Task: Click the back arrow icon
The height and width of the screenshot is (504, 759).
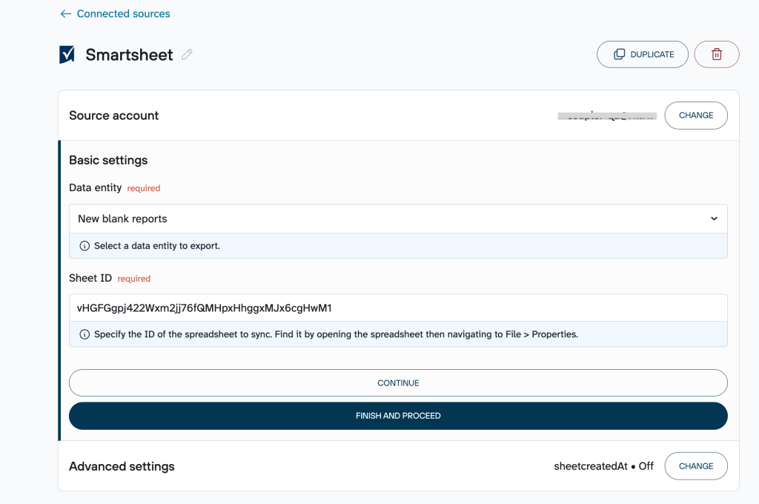Action: [x=66, y=13]
